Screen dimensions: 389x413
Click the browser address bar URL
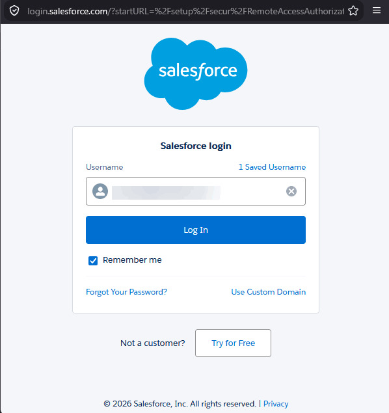(185, 11)
